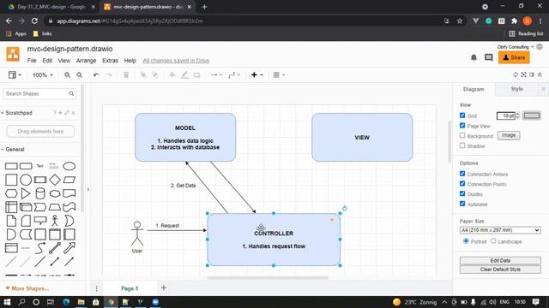Click the shadow icon in toolbar

pos(197,75)
